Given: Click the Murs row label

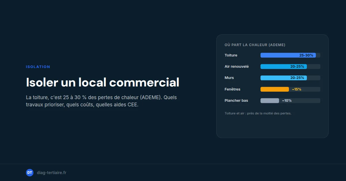Looking at the screenshot, I should click(229, 78).
